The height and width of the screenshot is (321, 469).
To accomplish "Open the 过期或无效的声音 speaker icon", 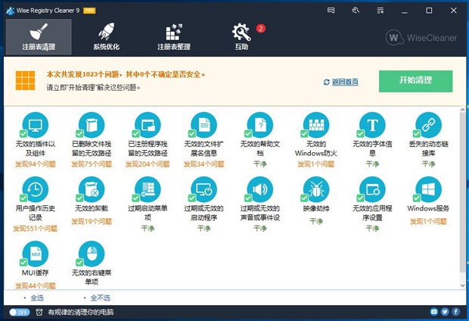I will pos(260,189).
